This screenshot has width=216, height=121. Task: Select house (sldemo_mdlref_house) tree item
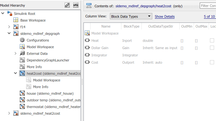(x=50, y=93)
